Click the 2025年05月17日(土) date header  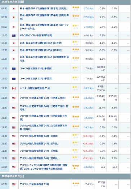[x=13, y=176]
